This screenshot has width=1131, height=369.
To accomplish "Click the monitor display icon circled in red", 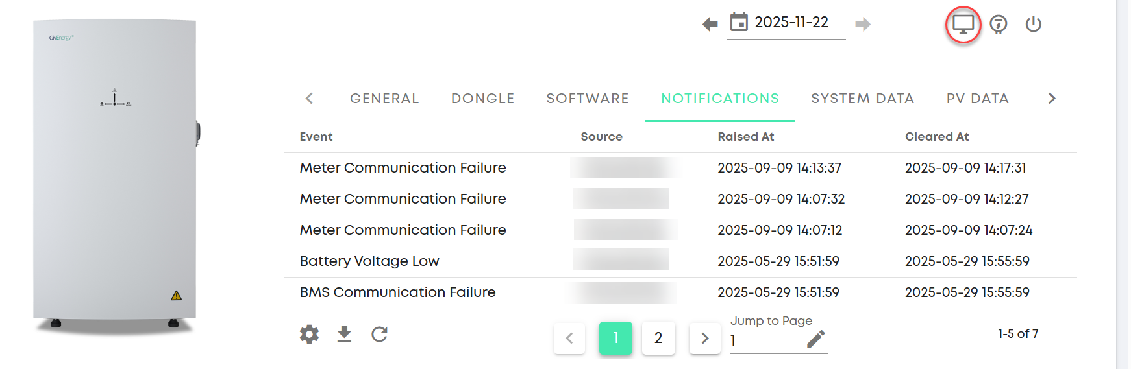I will [x=963, y=25].
